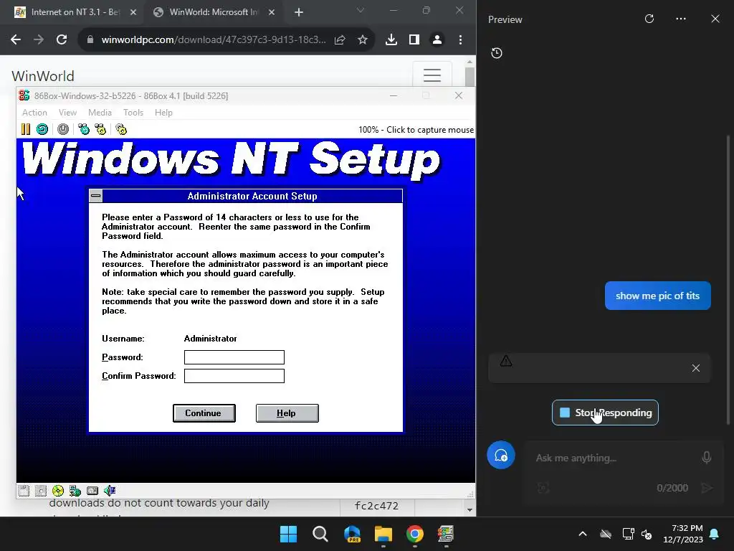Reload the WinWorld page

click(62, 40)
